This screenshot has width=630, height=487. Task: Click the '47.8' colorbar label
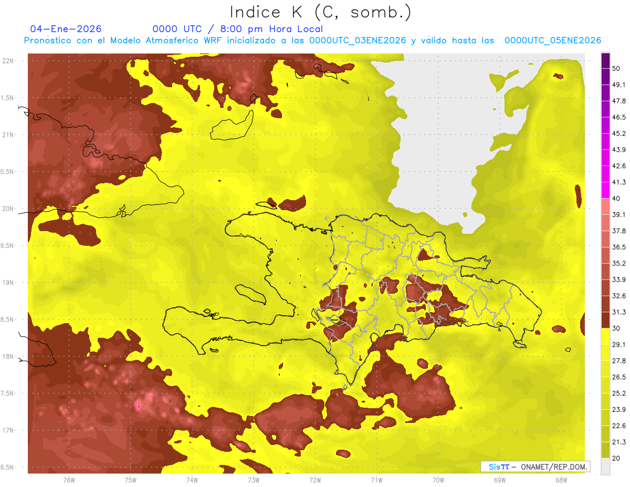point(619,101)
